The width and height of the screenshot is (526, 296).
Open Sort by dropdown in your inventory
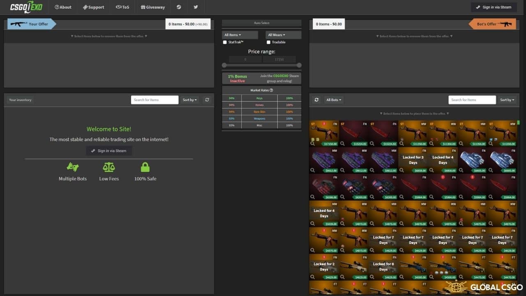tap(190, 100)
